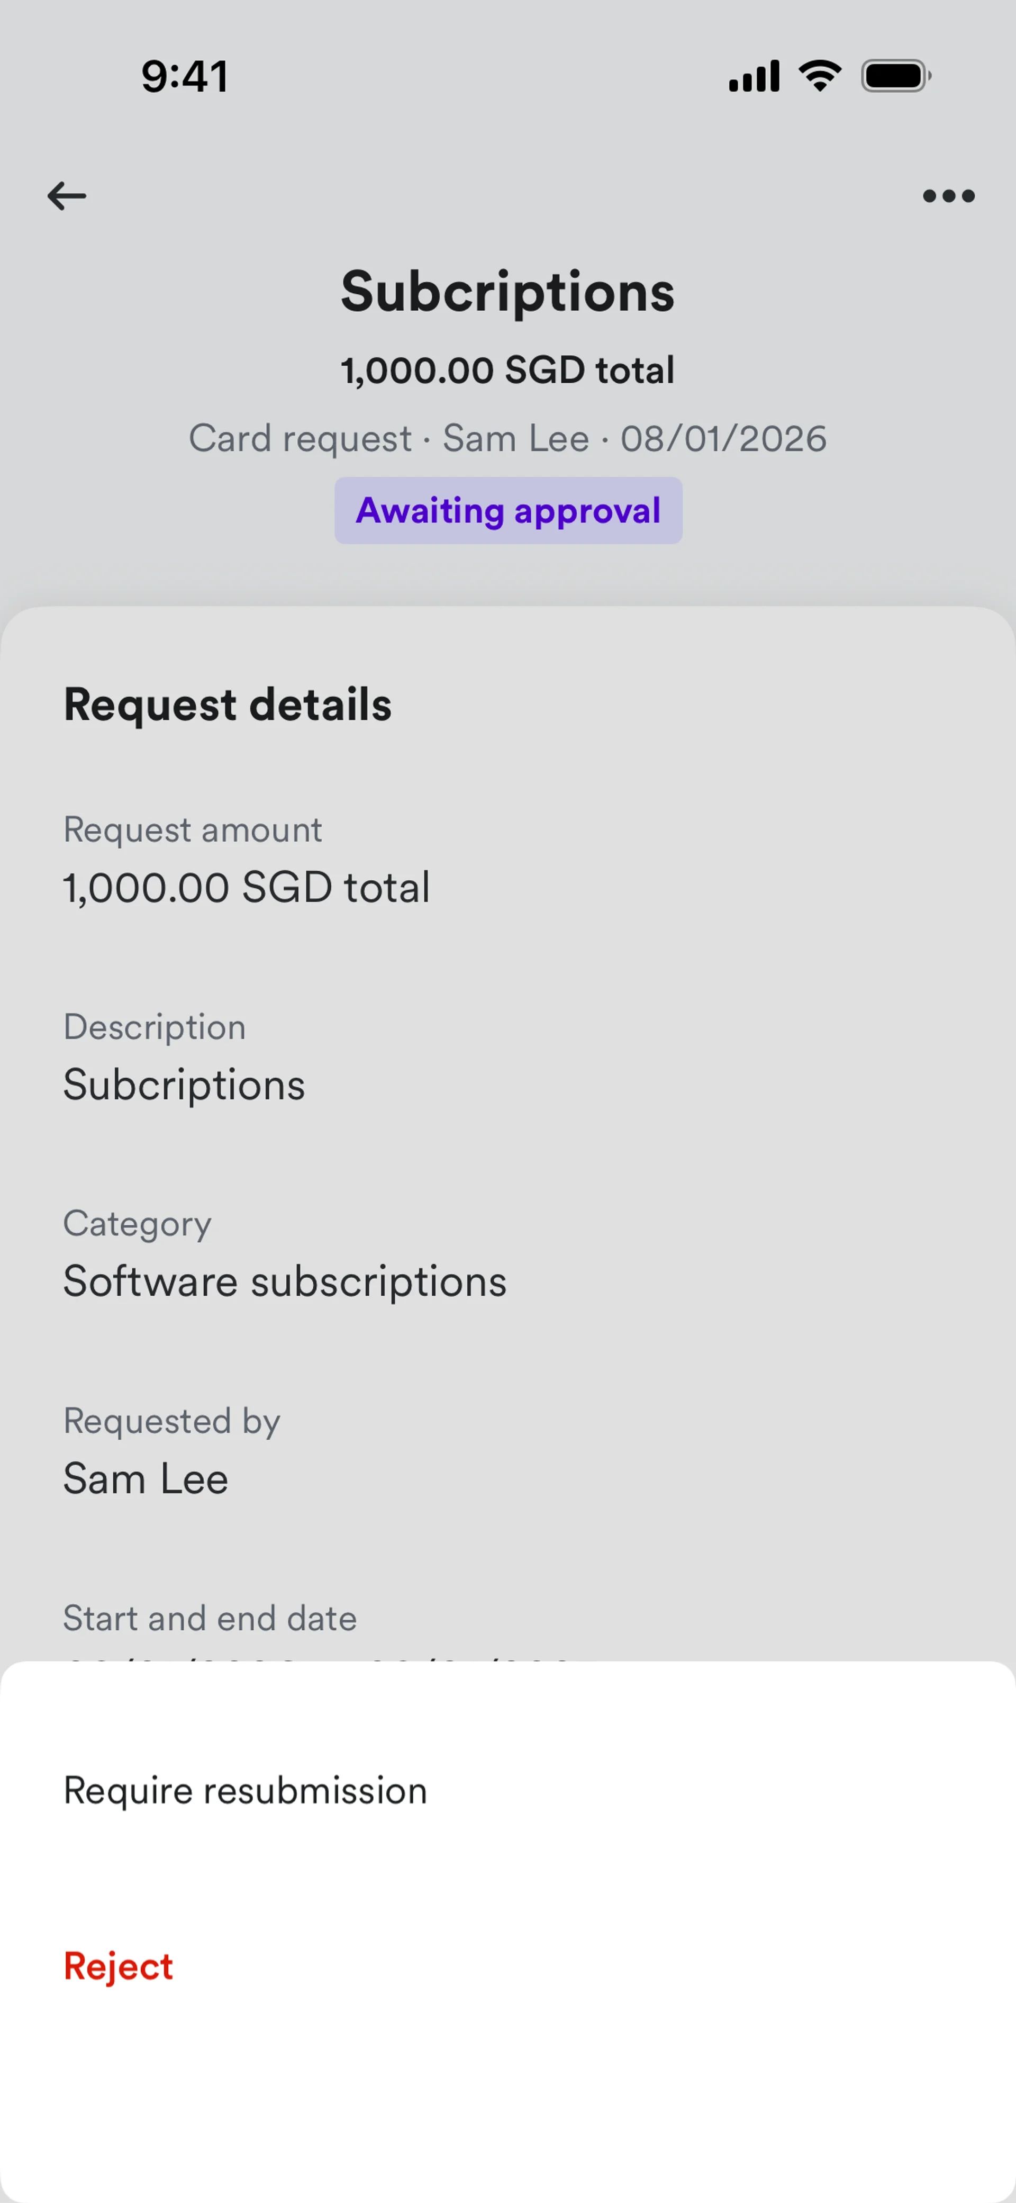The width and height of the screenshot is (1016, 2203).
Task: Tap the Request details heading
Action: pos(228,705)
